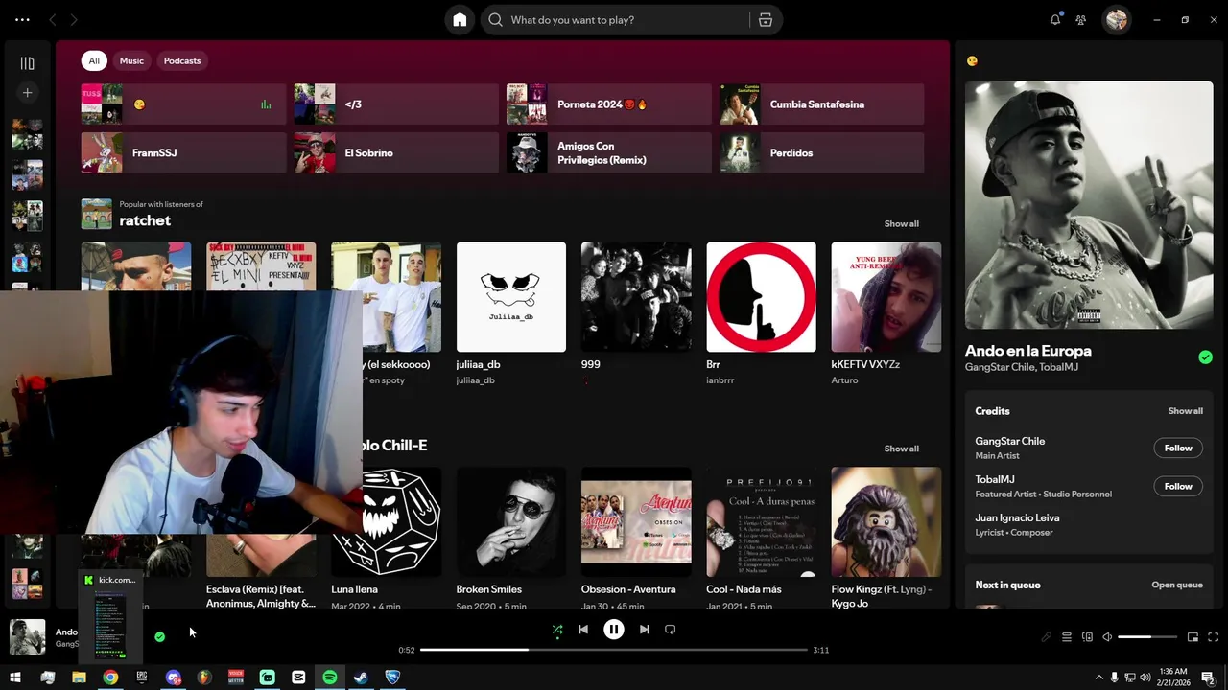The width and height of the screenshot is (1228, 690).
Task: Follow GangStar Chile
Action: [x=1178, y=448]
